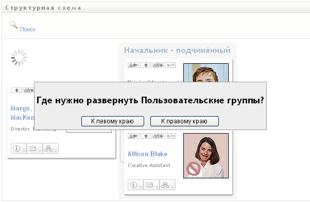Make top card the new root
The image size is (310, 202).
[x=133, y=65]
